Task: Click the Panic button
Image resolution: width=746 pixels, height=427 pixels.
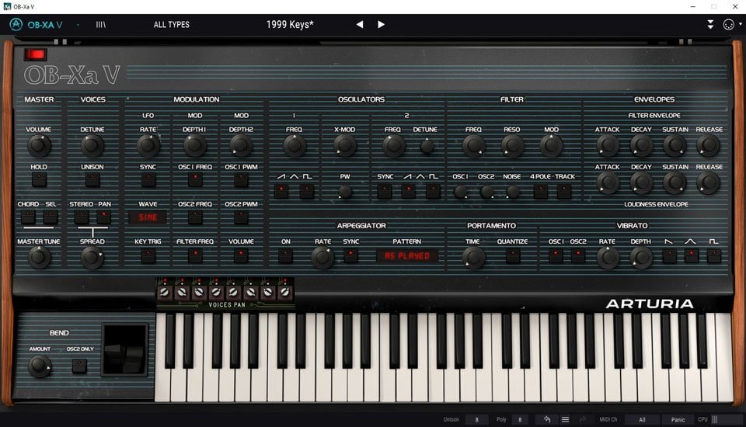Action: click(x=678, y=419)
